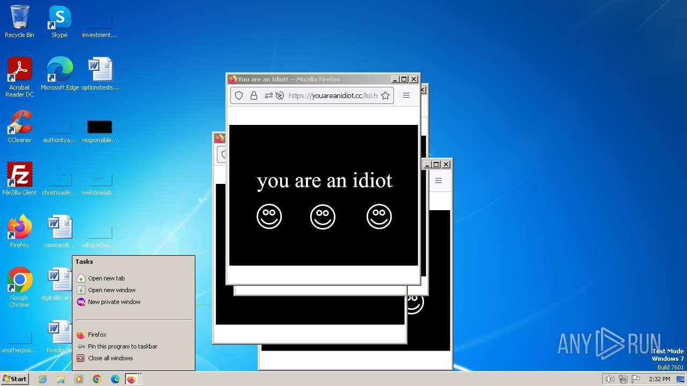Open the Skype desktop shortcut
This screenshot has width=687, height=386.
(59, 21)
